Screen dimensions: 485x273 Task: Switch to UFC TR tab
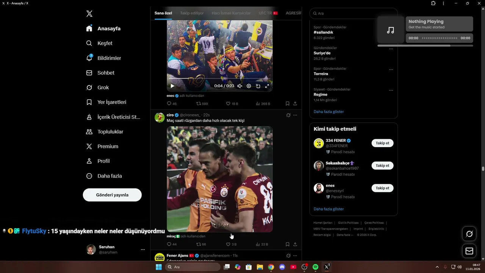[x=268, y=13]
